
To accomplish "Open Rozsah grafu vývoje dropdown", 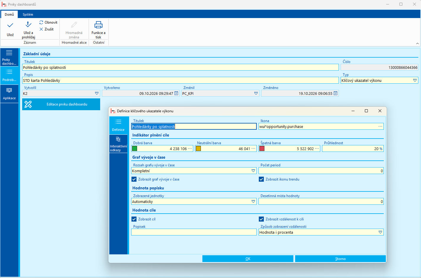I will 253,171.
